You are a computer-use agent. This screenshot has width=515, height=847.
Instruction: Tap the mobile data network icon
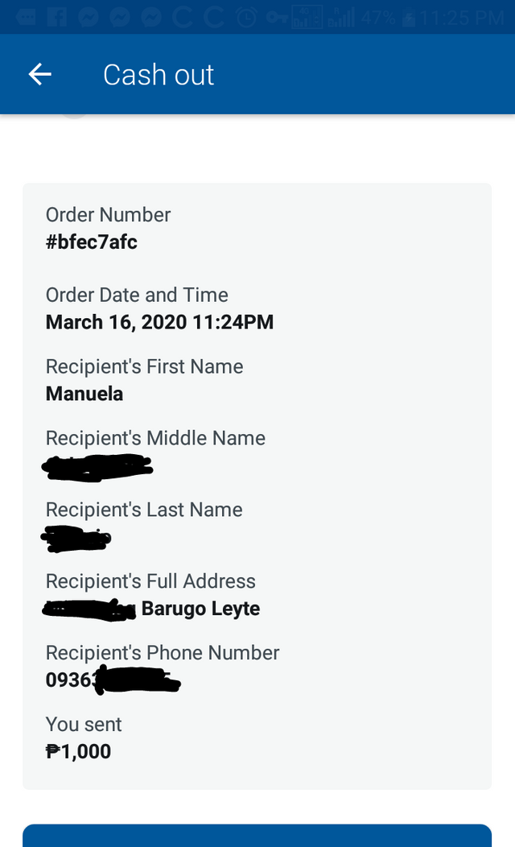pos(307,17)
